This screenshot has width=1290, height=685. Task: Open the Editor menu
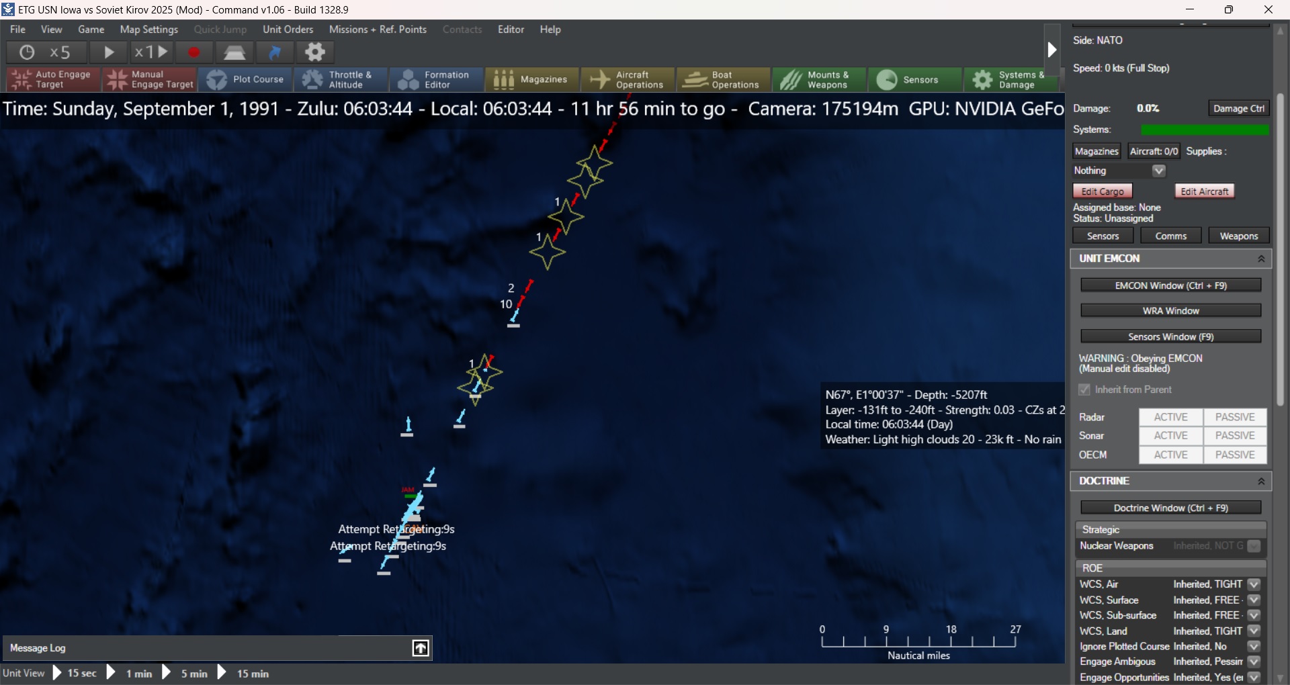click(511, 30)
